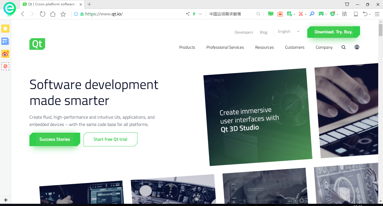Open the green book reading icon
The height and width of the screenshot is (206, 383).
coord(271,14)
